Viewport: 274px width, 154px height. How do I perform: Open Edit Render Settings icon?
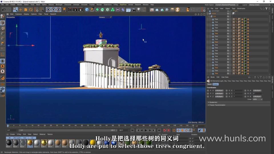(x=80, y=10)
